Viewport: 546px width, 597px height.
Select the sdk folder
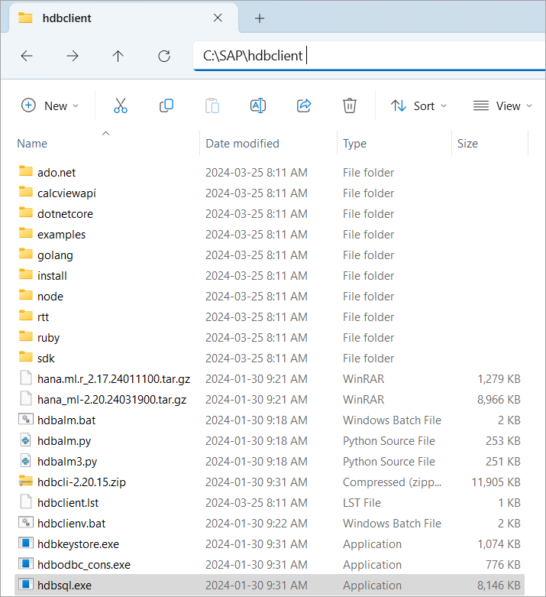46,359
